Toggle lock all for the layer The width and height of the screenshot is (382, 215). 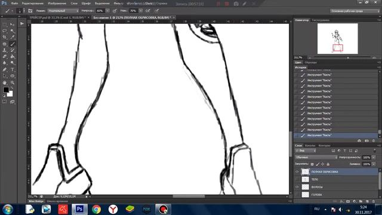pos(328,164)
